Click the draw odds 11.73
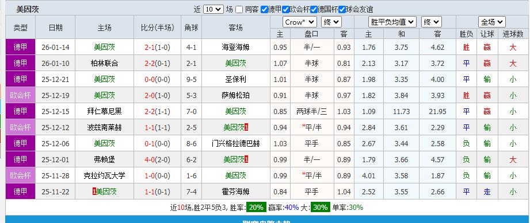The image size is (530, 223). click(401, 111)
